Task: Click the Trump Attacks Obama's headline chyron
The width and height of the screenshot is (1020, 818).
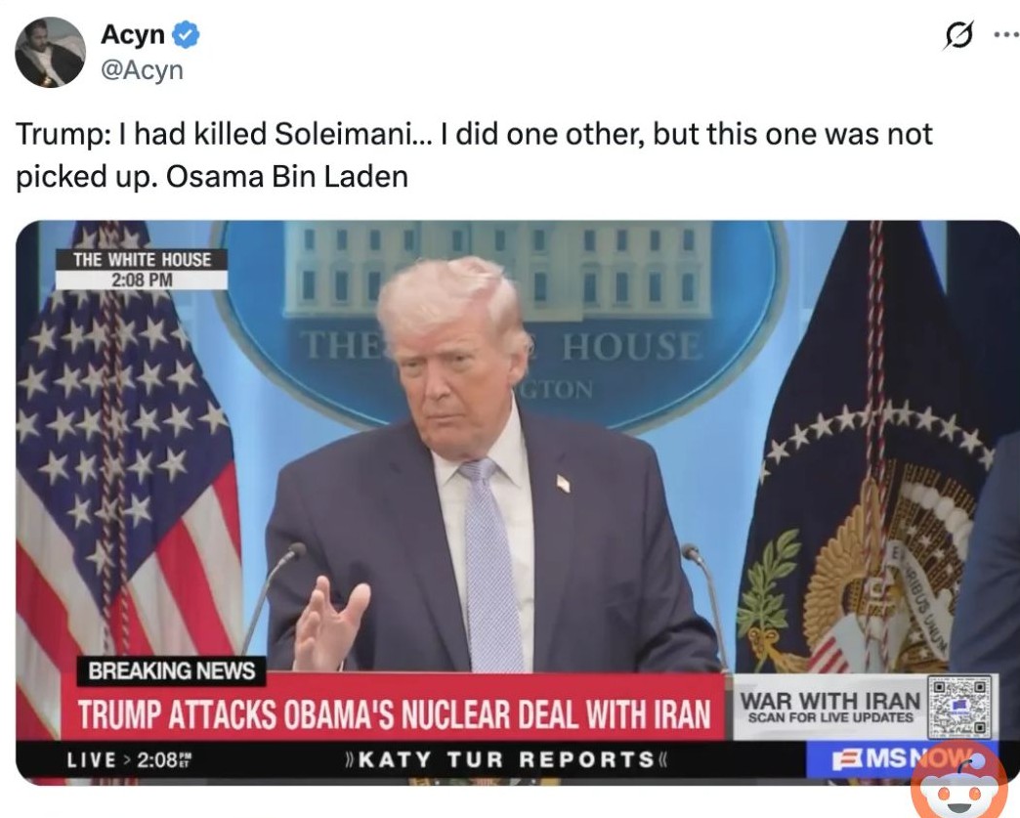Action: [x=394, y=713]
